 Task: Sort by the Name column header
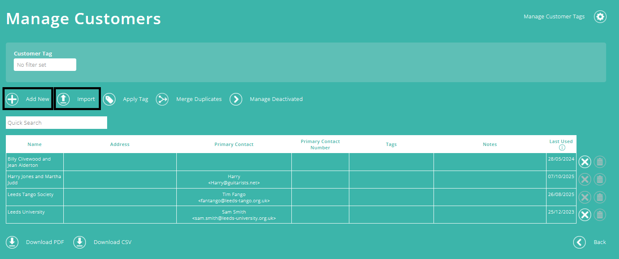35,144
